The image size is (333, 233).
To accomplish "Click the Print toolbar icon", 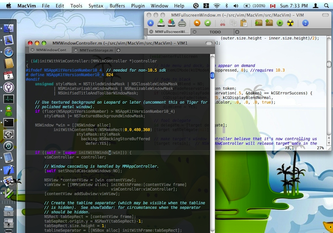I will click(182, 23).
